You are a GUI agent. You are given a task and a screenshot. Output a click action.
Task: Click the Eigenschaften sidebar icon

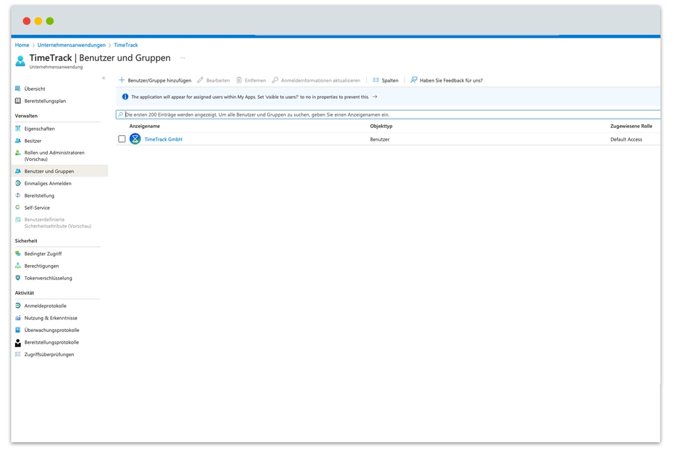click(18, 129)
